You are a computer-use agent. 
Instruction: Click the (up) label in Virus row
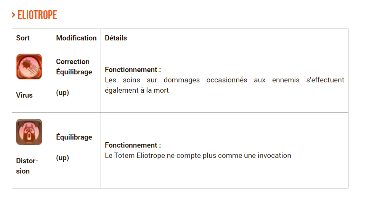pos(63,93)
